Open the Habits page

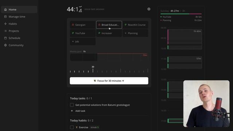(19, 24)
